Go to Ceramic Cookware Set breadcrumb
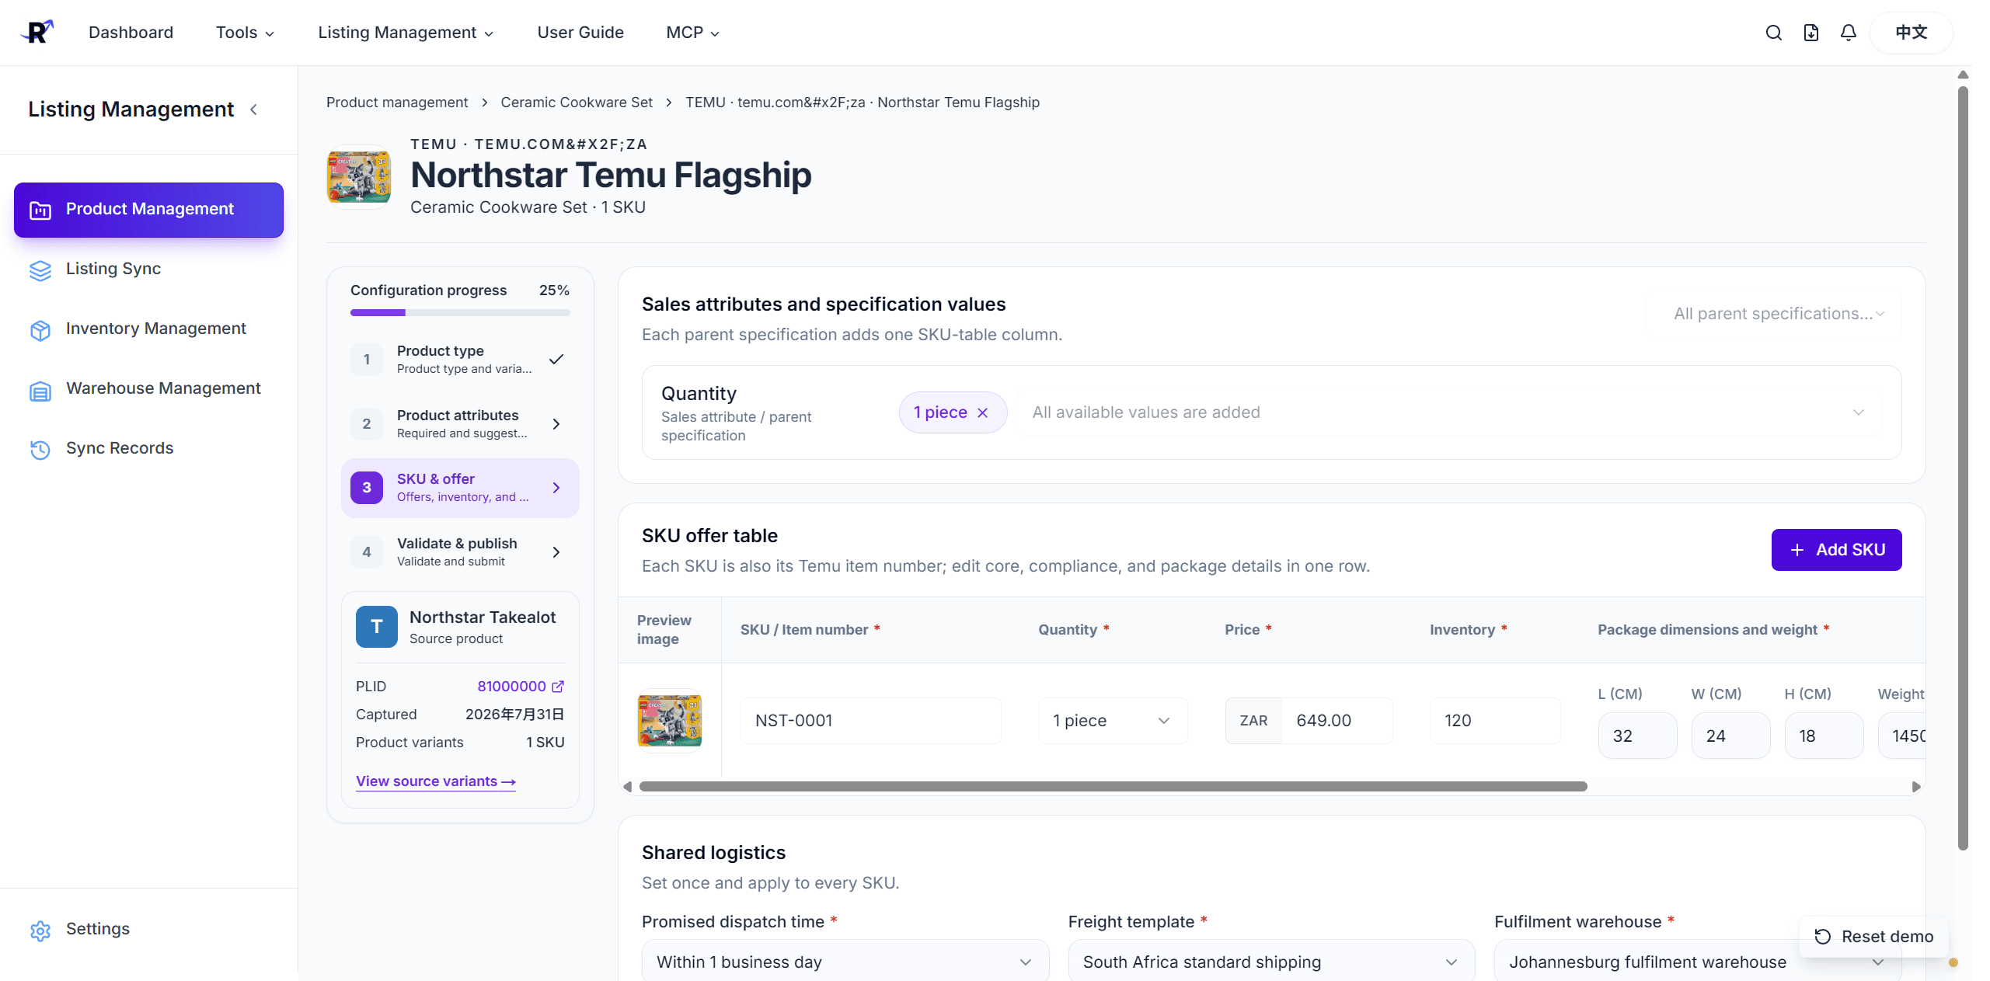Viewport: 1990px width, 981px height. pyautogui.click(x=577, y=103)
